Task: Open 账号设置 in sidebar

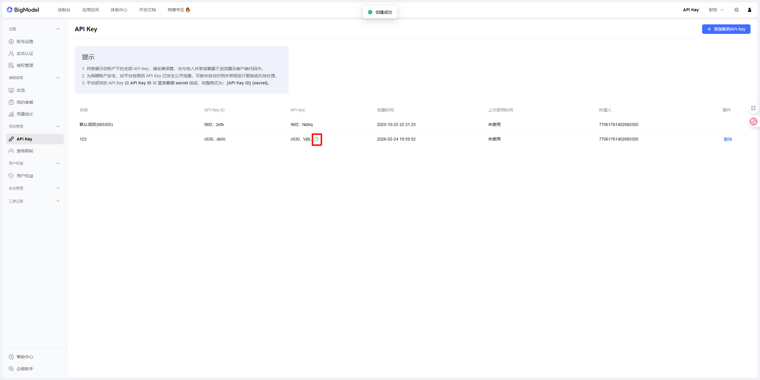Action: tap(25, 42)
